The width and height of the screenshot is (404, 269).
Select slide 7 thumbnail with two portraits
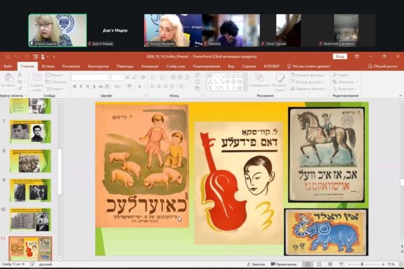pyautogui.click(x=30, y=132)
